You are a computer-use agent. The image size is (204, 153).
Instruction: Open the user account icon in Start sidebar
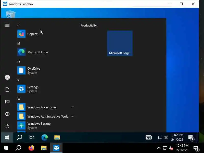point(7,77)
